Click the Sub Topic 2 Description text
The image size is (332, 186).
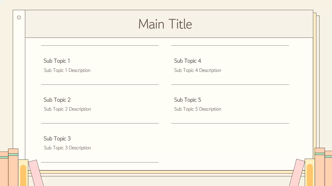tap(67, 109)
